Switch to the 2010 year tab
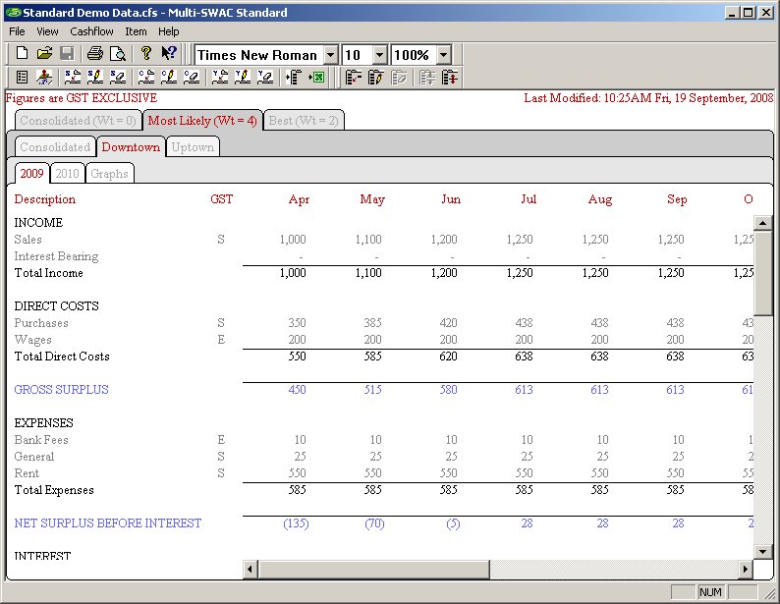Screen dimensions: 780x604 pyautogui.click(x=67, y=174)
